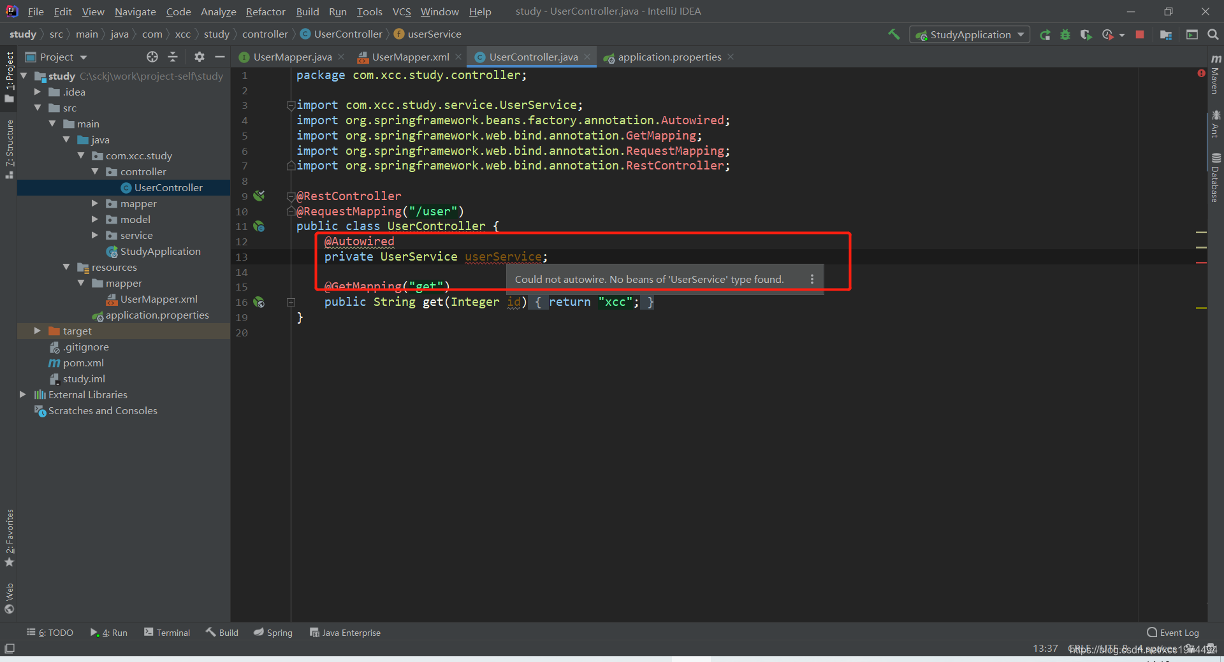Expand the service package

[94, 235]
